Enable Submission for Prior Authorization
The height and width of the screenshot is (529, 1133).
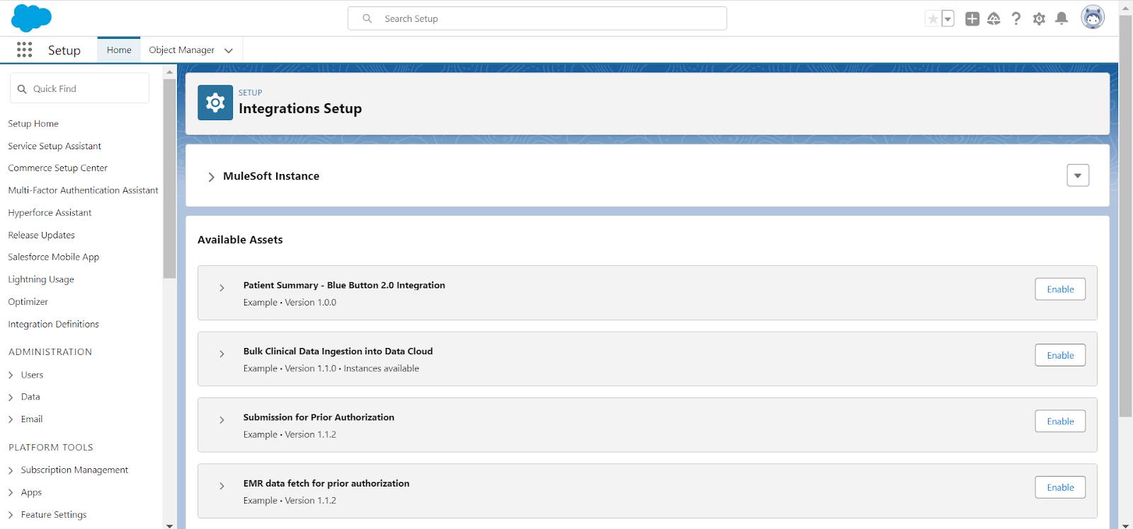[x=1060, y=422]
